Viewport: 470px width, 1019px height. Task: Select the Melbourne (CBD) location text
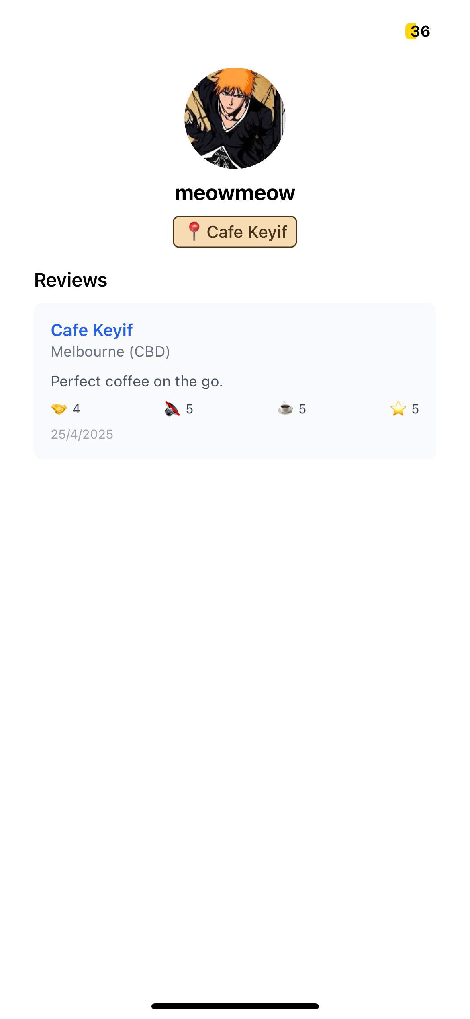click(110, 352)
